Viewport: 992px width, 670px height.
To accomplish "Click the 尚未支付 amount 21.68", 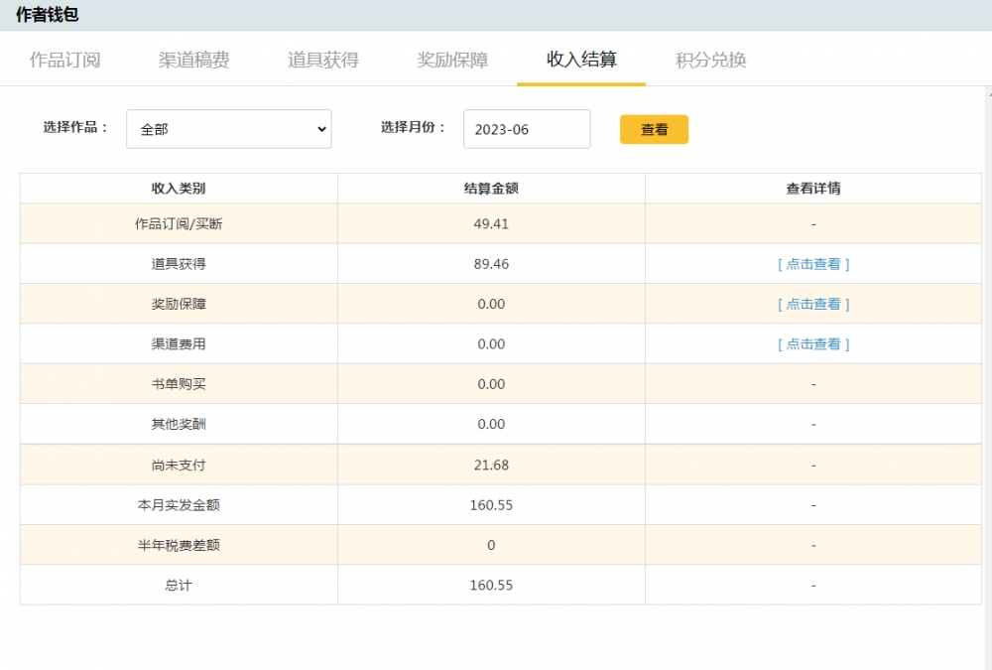I will pyautogui.click(x=491, y=465).
